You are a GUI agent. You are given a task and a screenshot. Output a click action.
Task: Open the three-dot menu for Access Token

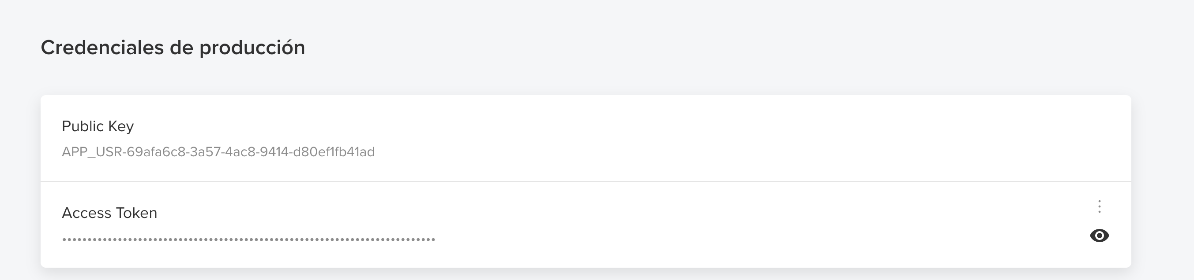point(1099,206)
